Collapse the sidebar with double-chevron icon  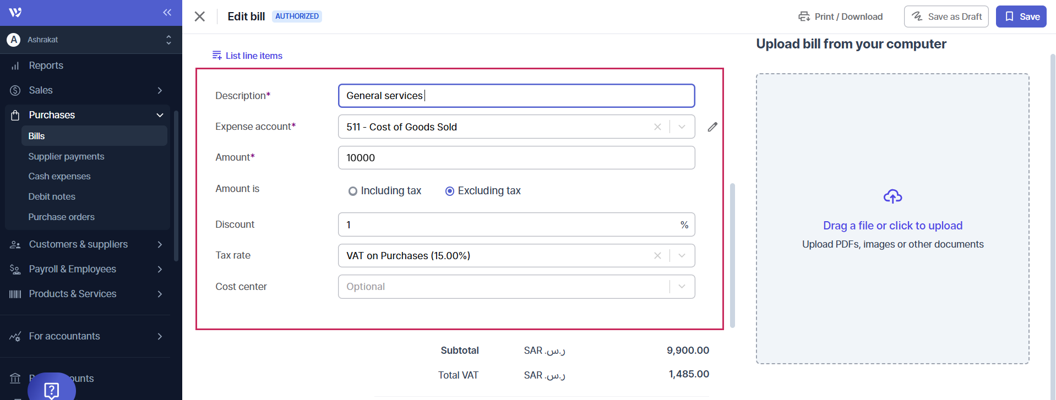[x=167, y=13]
